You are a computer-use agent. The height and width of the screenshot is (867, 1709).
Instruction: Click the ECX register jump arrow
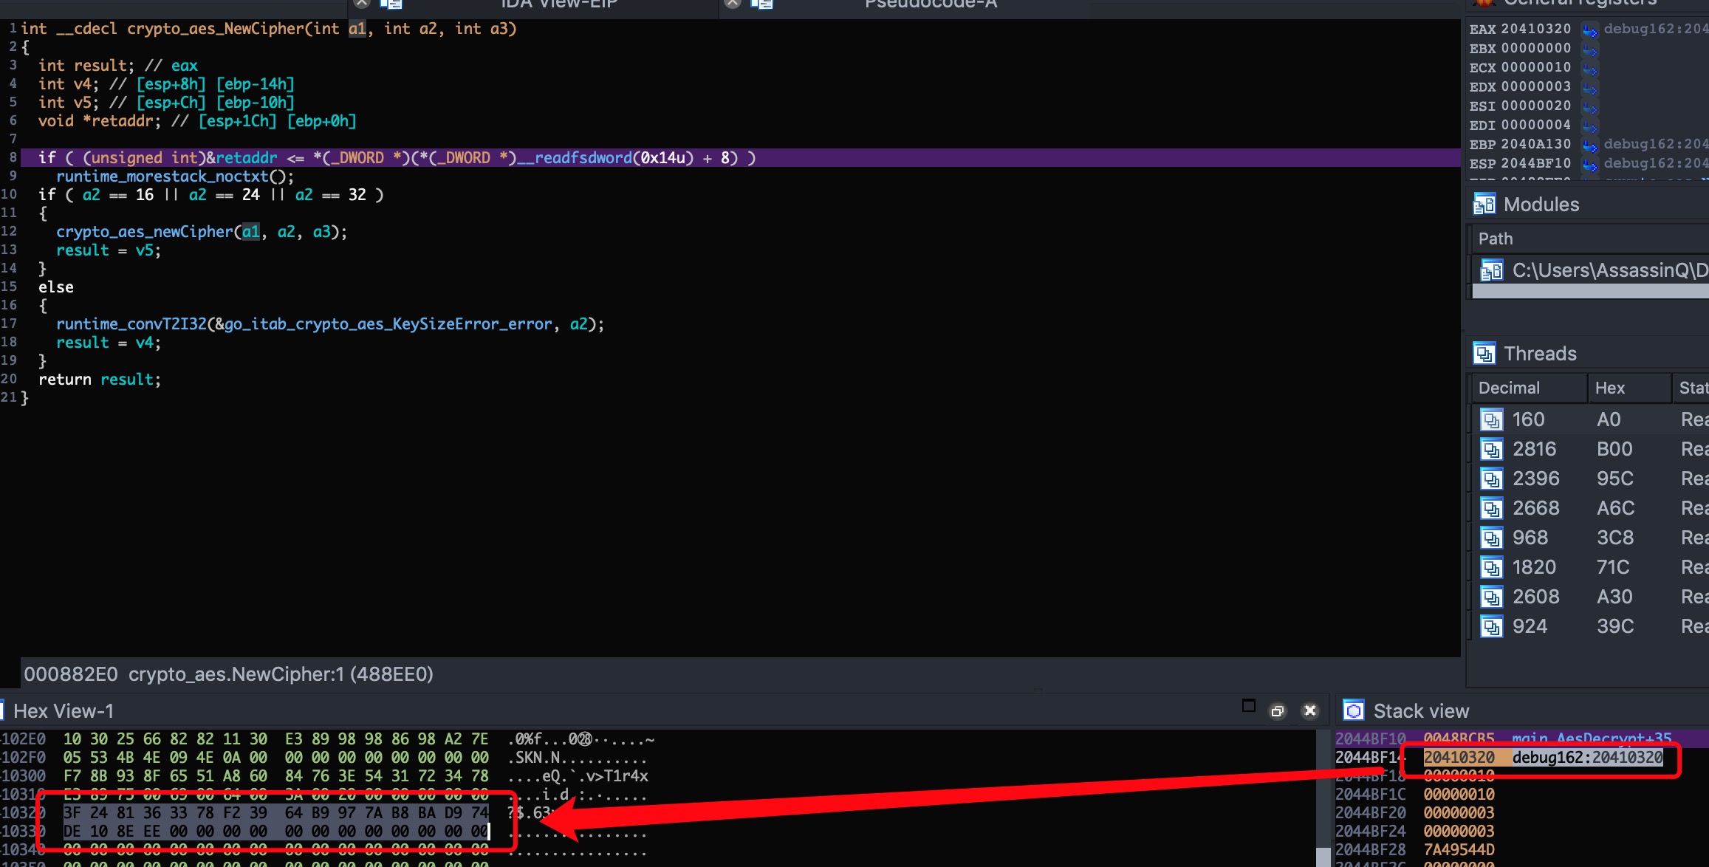pos(1589,69)
